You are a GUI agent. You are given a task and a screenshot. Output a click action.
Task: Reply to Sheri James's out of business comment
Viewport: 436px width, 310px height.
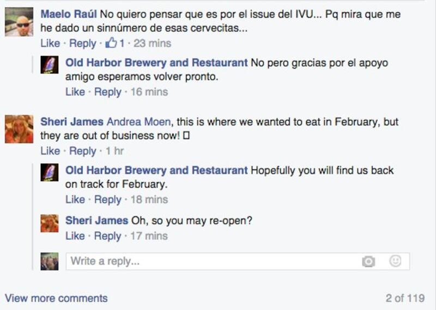click(x=82, y=151)
